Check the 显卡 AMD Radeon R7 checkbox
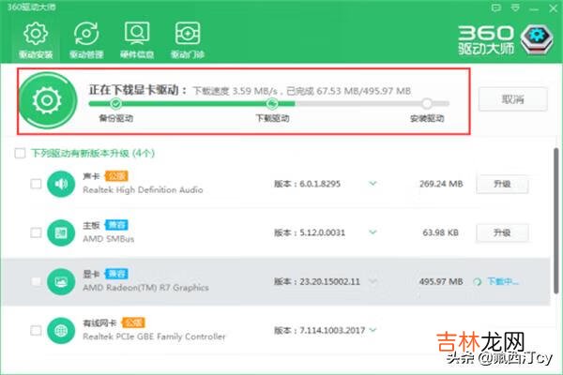 [36, 281]
